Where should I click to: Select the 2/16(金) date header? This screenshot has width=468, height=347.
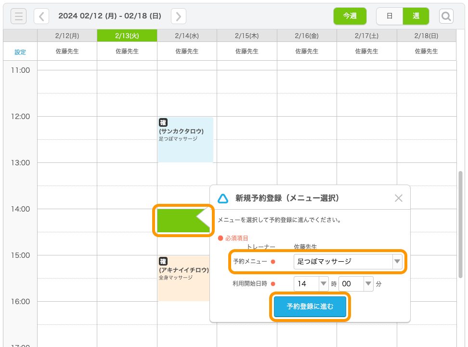[307, 36]
